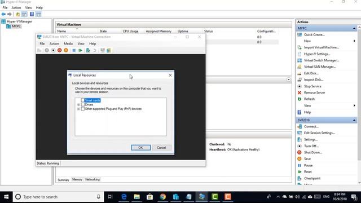Click the Up one level folder icon

17,14
